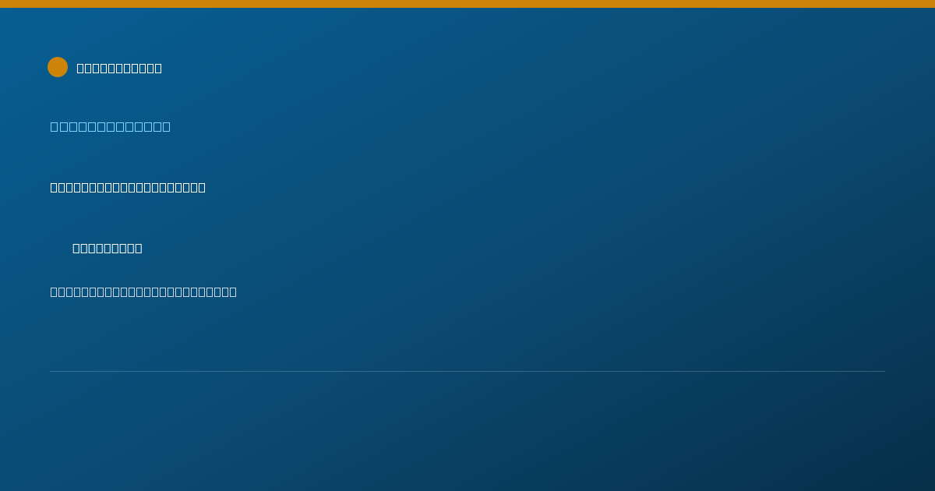Click the bold white text line below the light-blue heading
This screenshot has width=935, height=491.
coord(128,187)
